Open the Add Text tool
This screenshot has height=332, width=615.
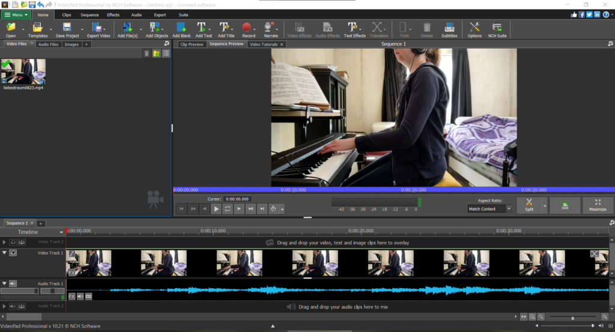[202, 27]
